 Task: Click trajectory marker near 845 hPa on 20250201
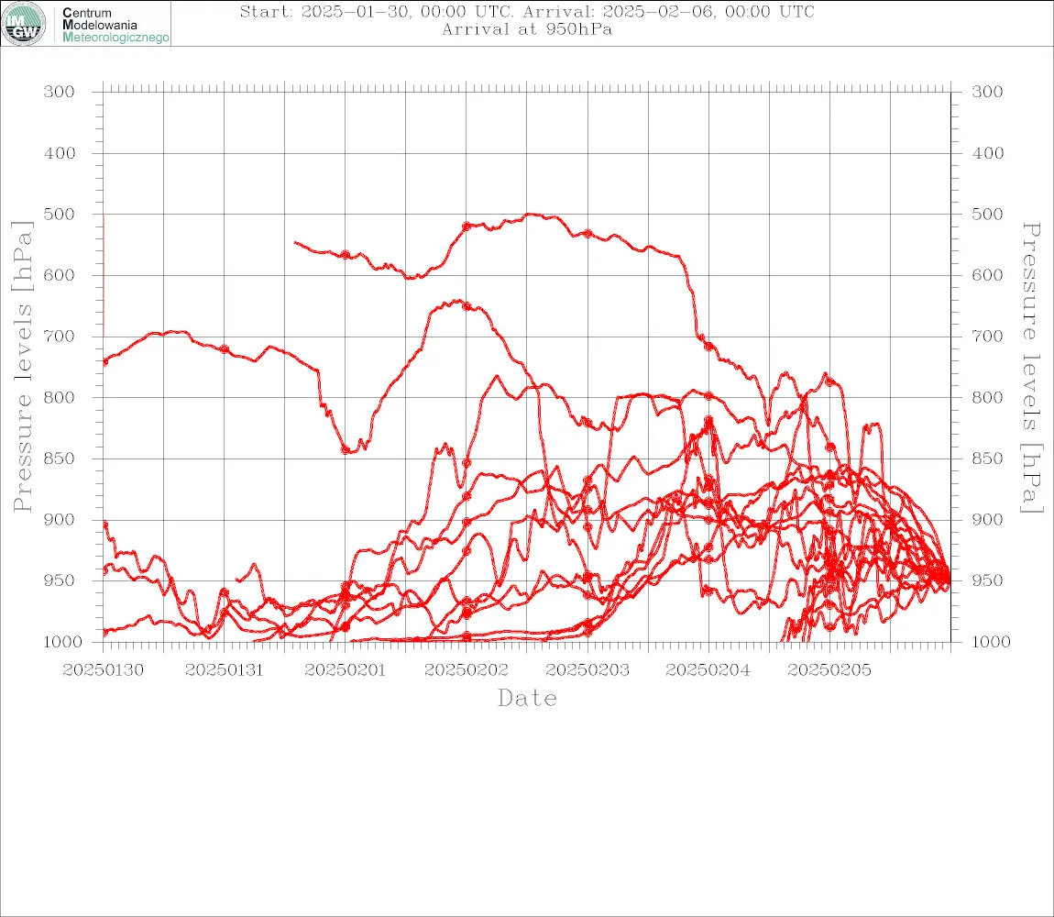(x=346, y=450)
